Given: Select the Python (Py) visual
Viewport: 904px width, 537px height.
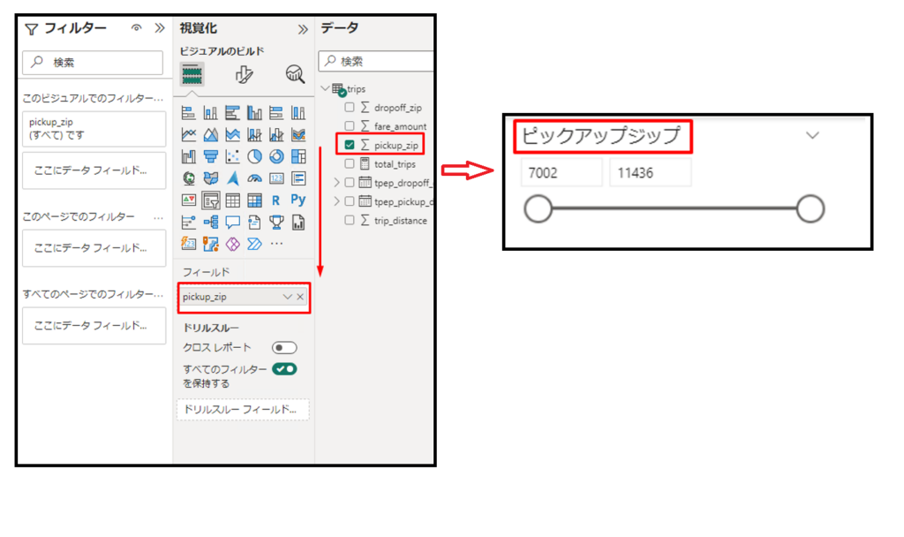Looking at the screenshot, I should coord(298,200).
